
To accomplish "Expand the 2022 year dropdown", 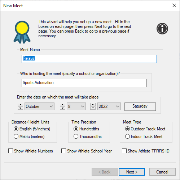I will point(109,106).
